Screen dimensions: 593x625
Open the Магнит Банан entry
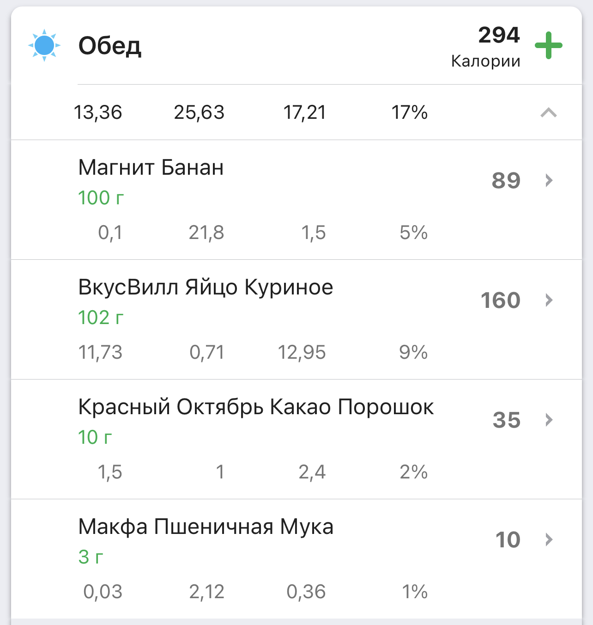pos(151,167)
